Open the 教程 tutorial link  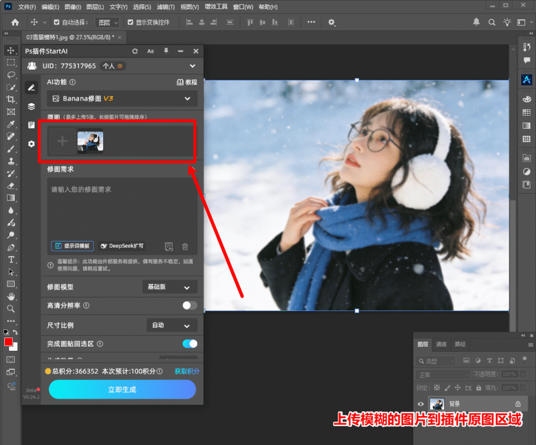point(187,82)
